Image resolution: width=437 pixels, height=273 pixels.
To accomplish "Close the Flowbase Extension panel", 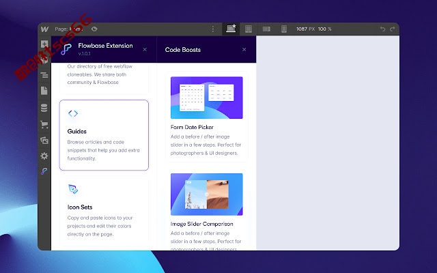I will point(145,50).
